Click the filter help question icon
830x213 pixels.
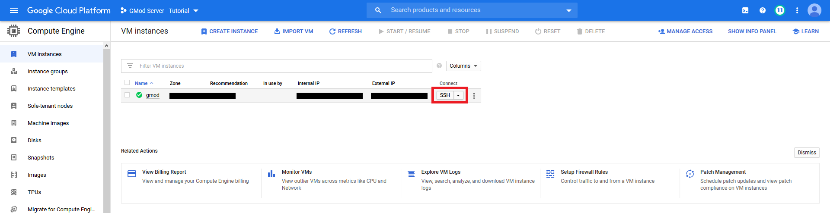pos(439,66)
